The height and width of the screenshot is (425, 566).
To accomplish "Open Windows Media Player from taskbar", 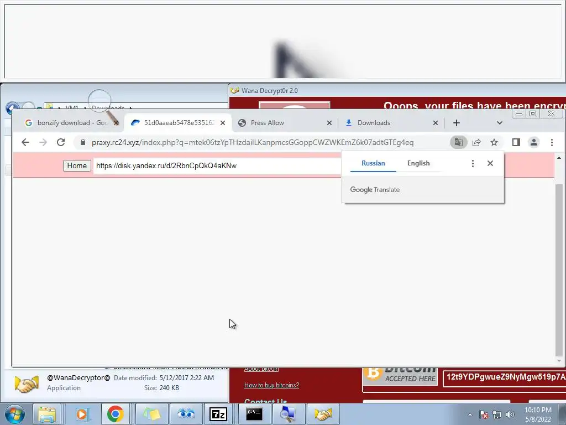I will tap(82, 414).
